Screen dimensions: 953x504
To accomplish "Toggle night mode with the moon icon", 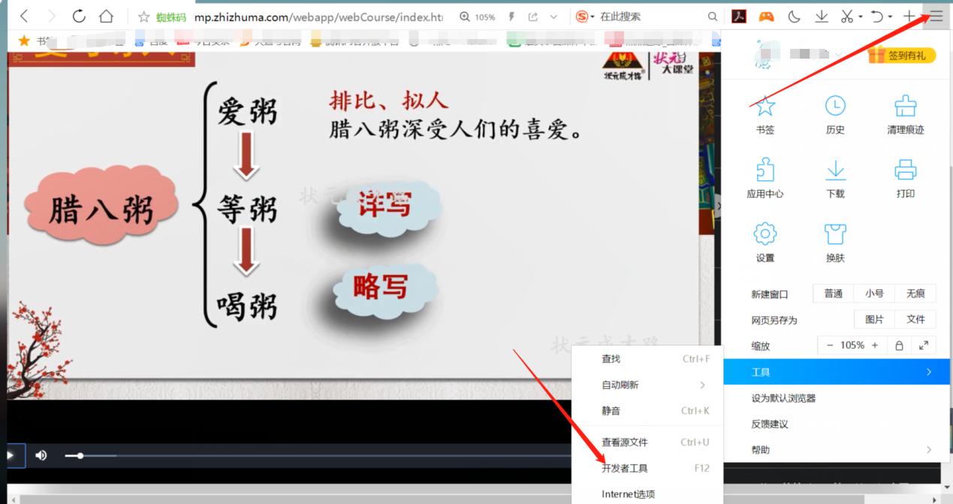I will click(x=794, y=15).
